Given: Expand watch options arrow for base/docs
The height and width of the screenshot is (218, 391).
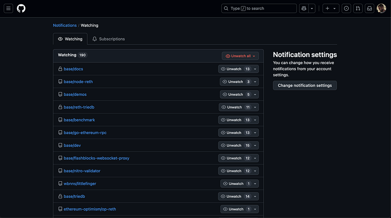Looking at the screenshot, I should point(255,69).
